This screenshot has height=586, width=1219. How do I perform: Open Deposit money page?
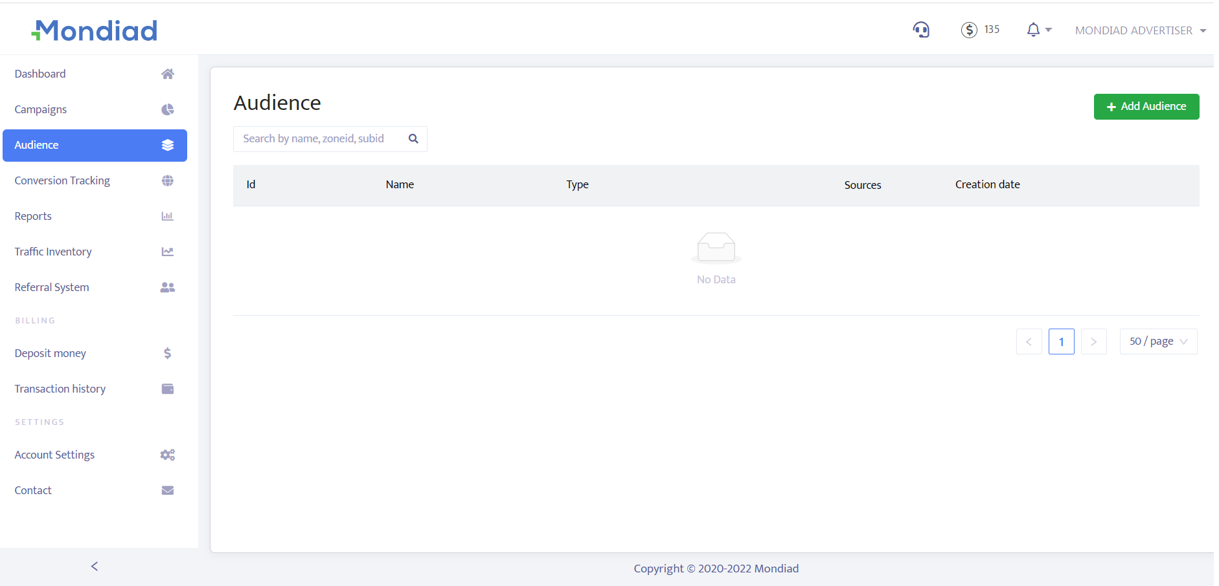[x=51, y=353]
